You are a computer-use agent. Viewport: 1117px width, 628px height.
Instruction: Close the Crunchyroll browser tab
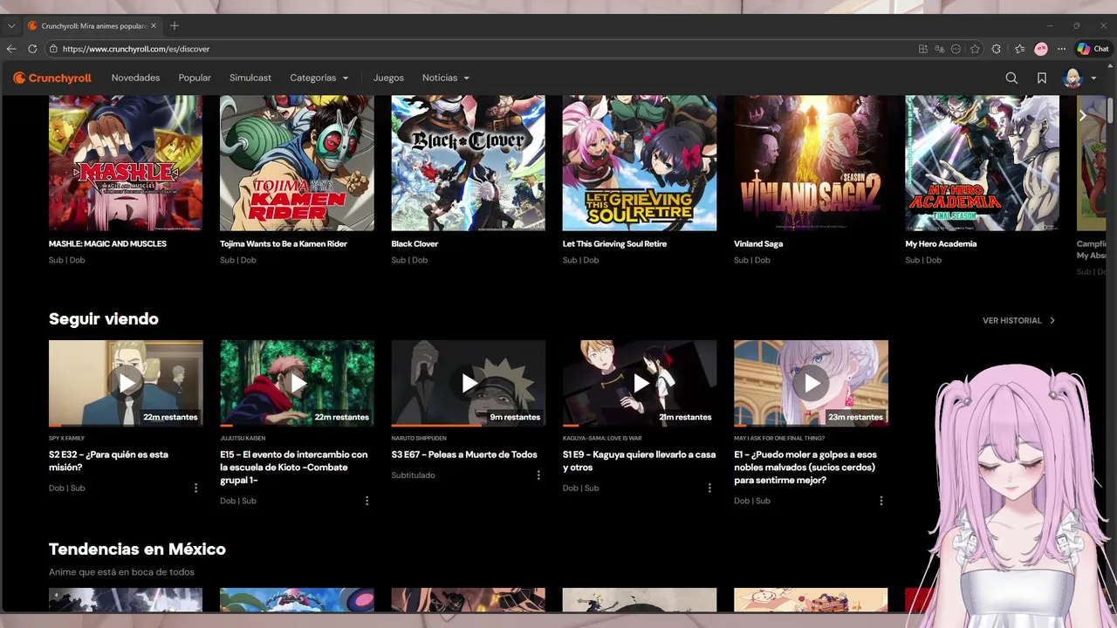click(x=154, y=26)
